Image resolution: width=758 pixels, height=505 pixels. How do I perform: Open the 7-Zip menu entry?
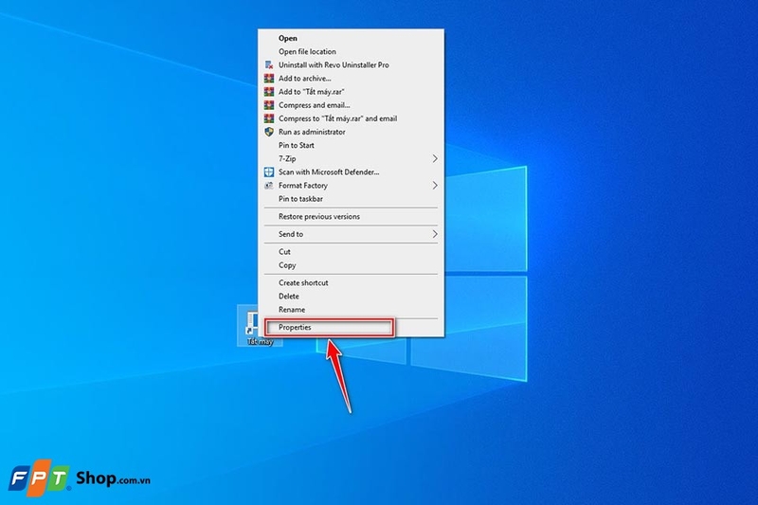click(351, 158)
